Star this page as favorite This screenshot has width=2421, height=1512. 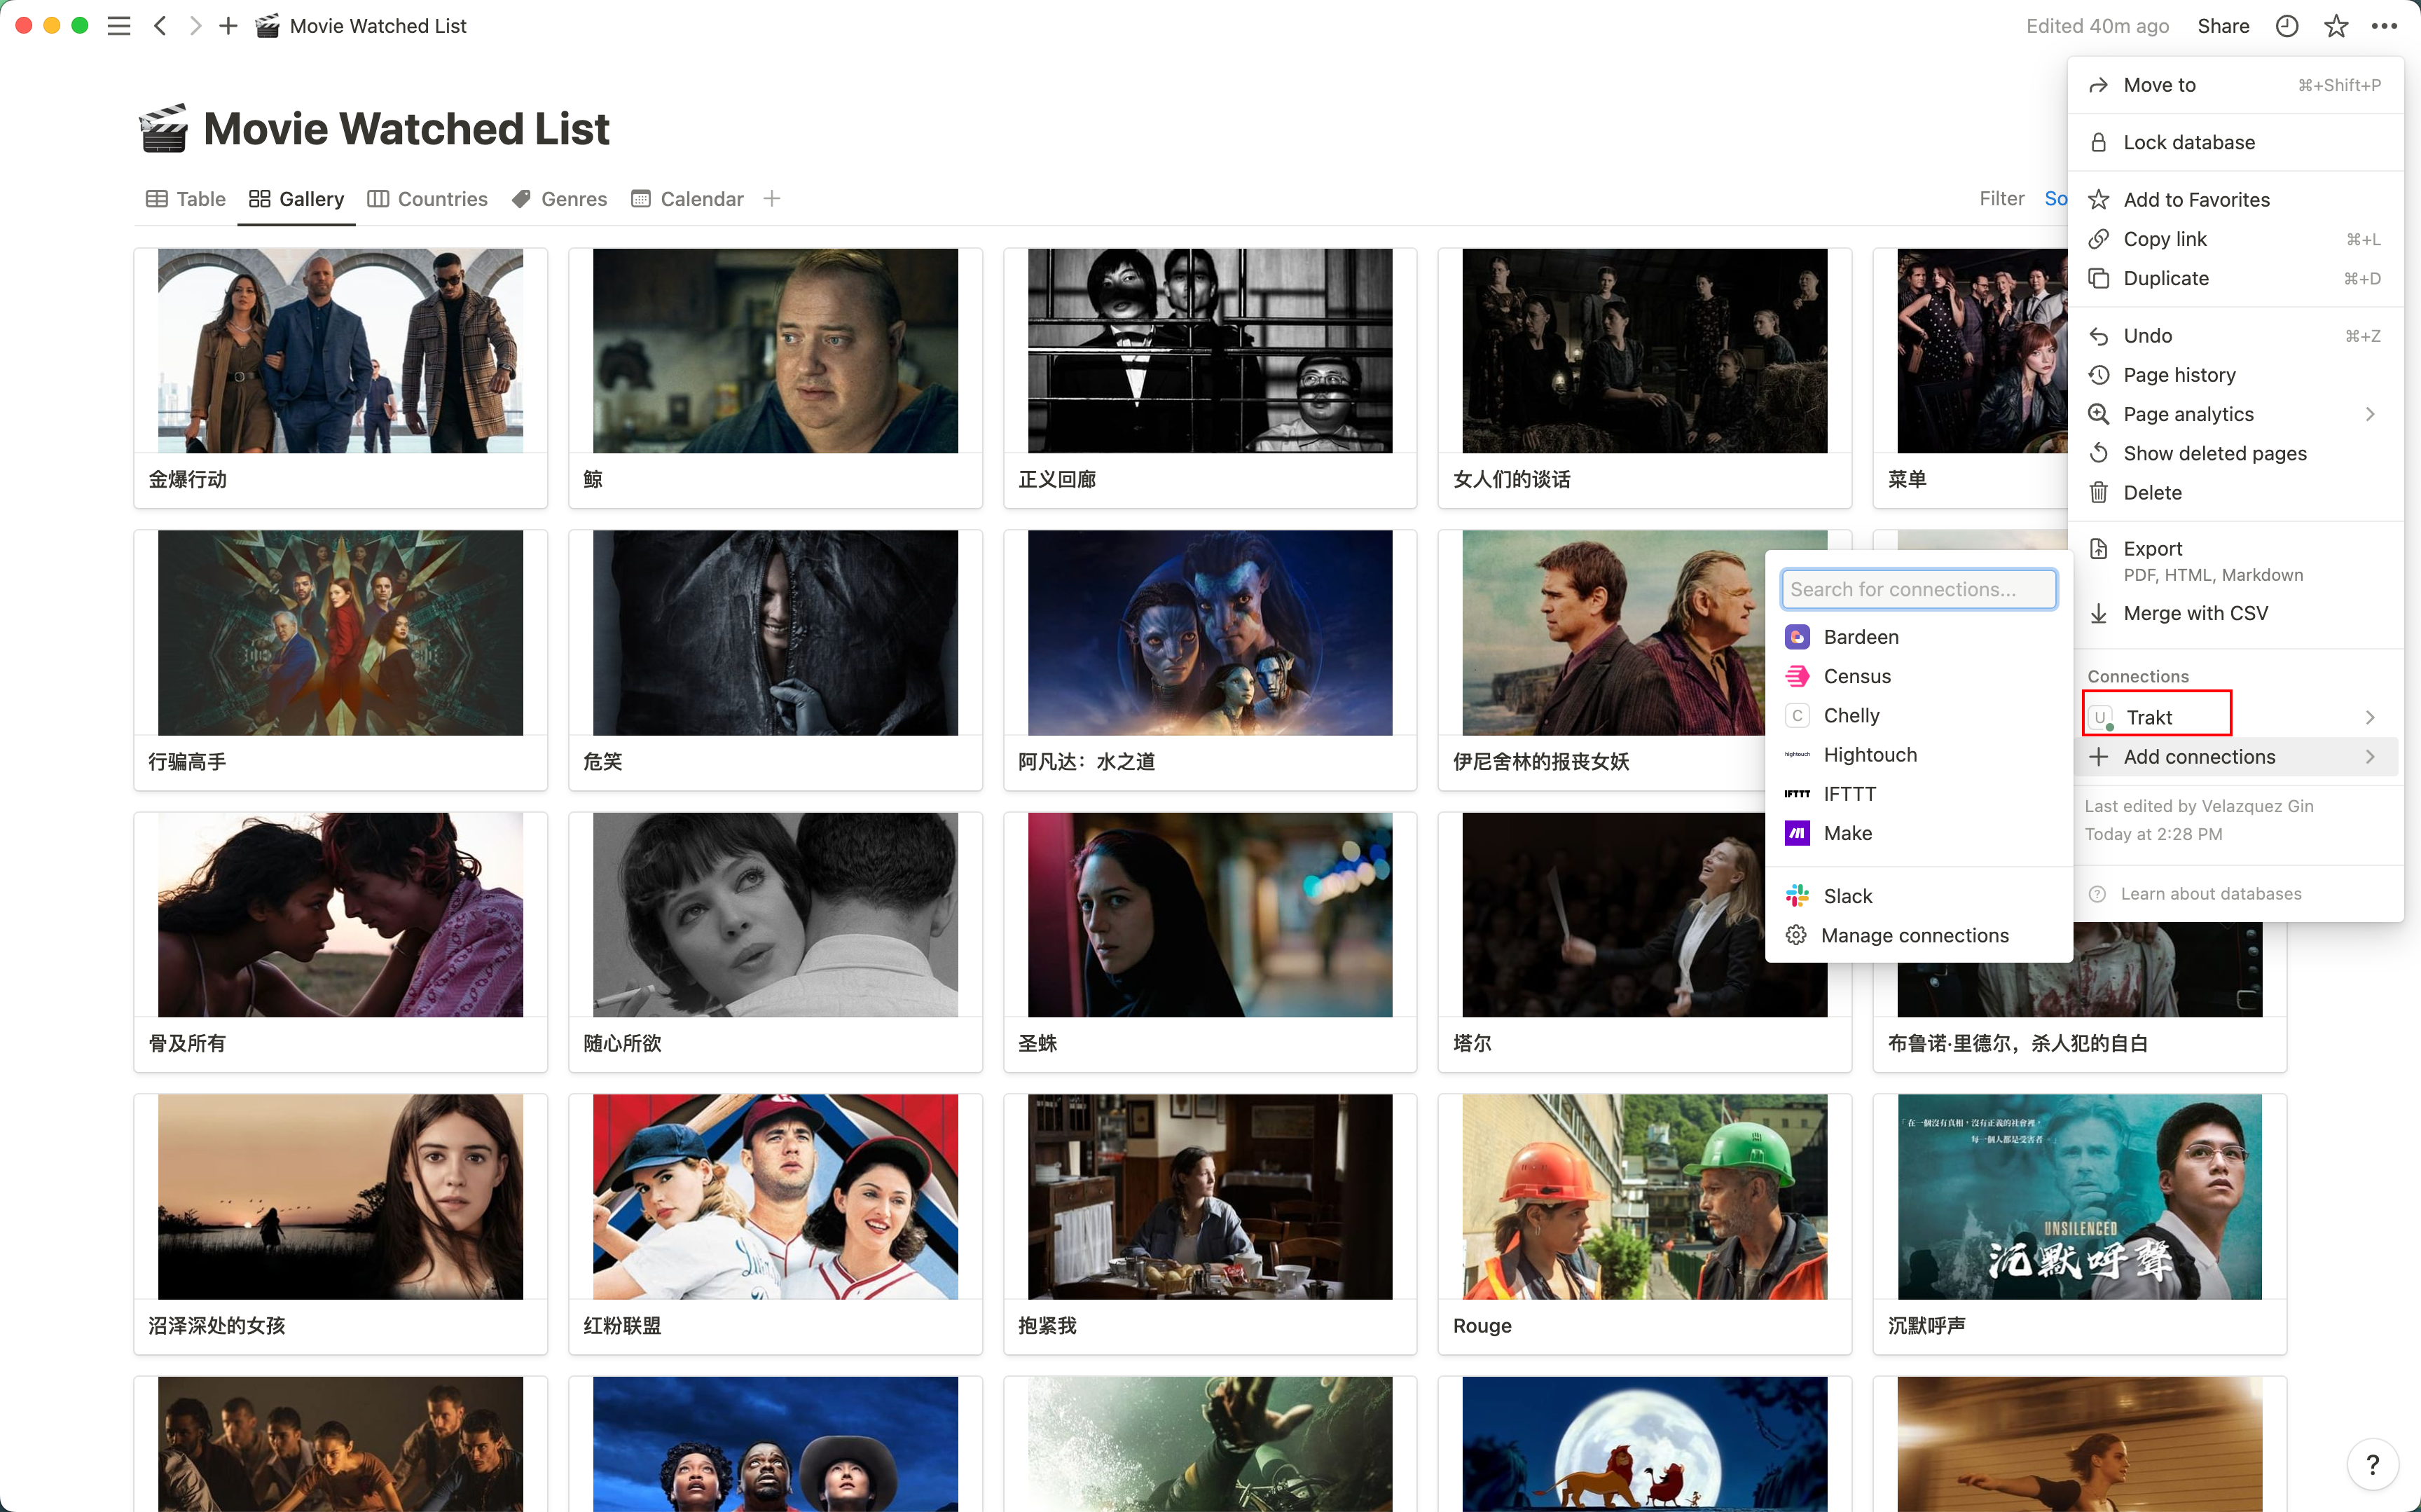point(2336,26)
